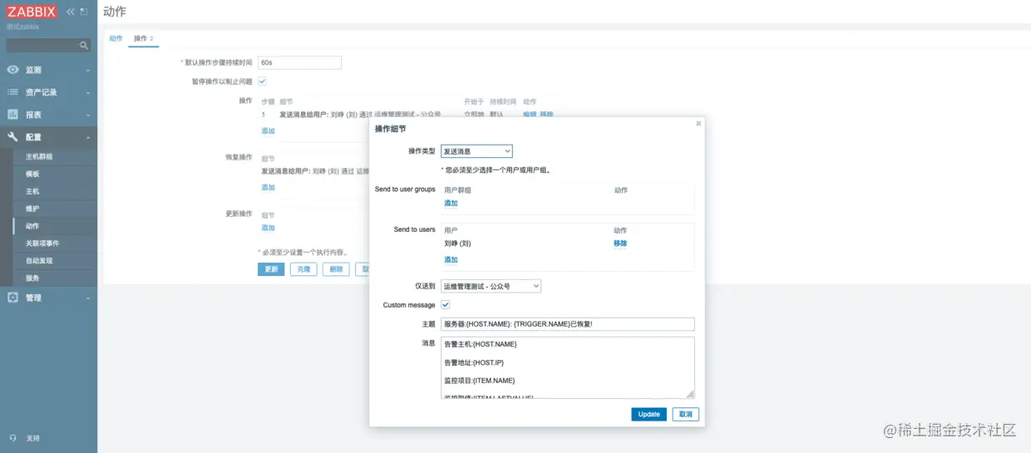
Task: Click 取消 button in dialog
Action: 686,414
